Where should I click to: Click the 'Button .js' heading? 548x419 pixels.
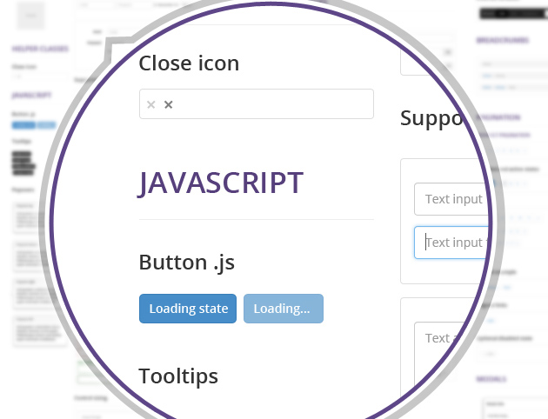coord(187,263)
